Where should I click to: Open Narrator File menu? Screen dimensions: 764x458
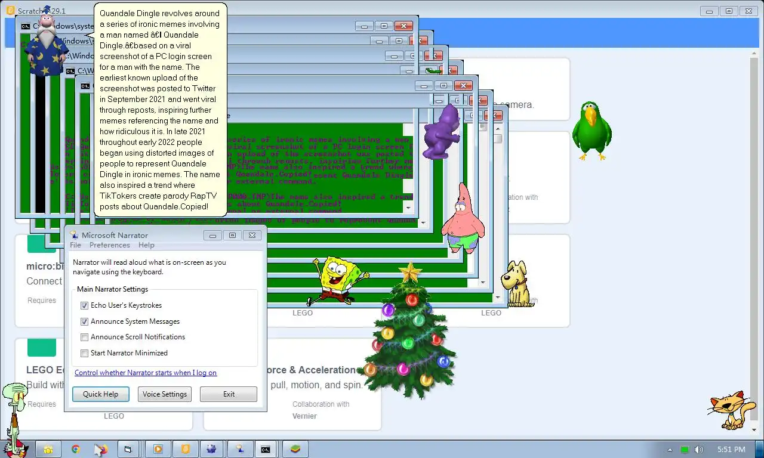[75, 245]
